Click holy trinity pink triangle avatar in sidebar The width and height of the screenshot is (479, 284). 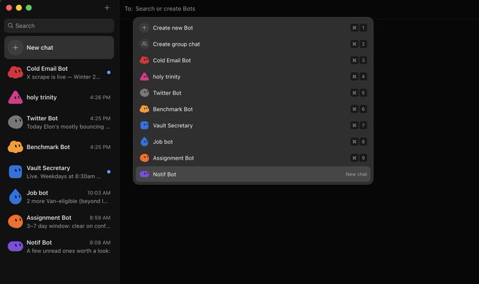click(x=15, y=97)
